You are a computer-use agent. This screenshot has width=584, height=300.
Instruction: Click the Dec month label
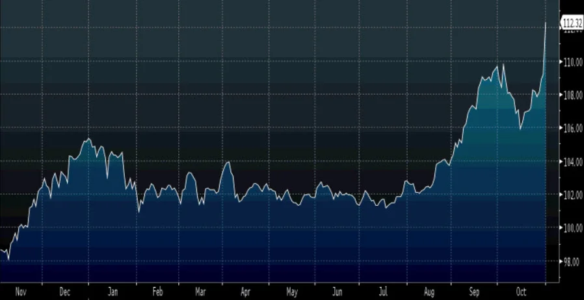click(x=65, y=292)
